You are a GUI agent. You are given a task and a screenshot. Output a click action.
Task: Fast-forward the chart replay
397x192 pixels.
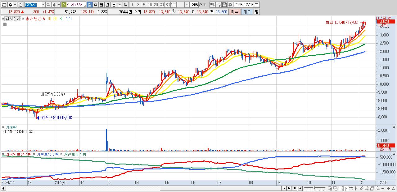tap(300, 188)
